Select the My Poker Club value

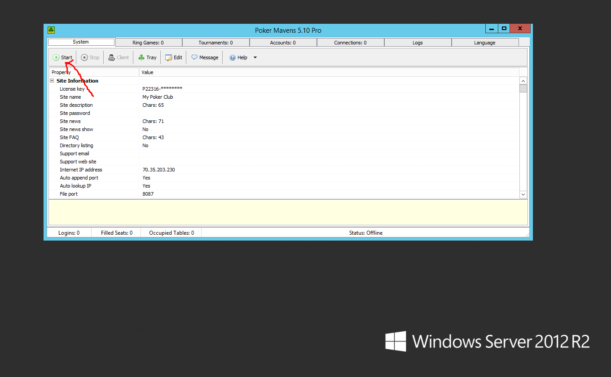click(x=158, y=97)
